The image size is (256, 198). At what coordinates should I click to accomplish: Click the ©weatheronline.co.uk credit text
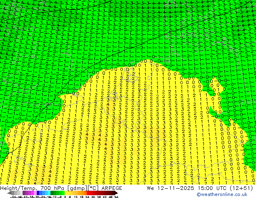(222, 194)
